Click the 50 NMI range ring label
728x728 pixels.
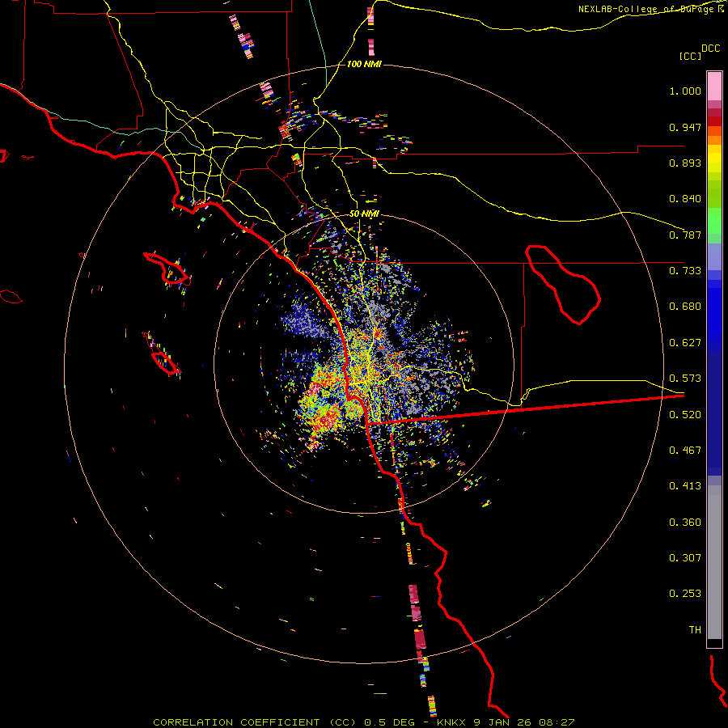pos(364,214)
